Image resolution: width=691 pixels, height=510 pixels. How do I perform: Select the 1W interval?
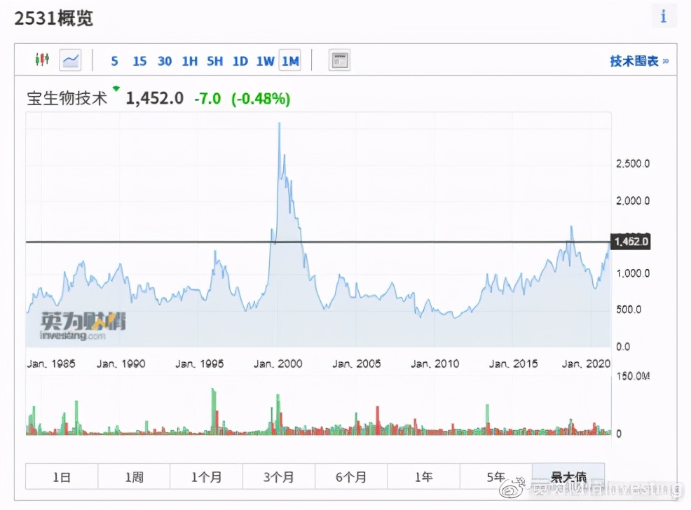265,61
